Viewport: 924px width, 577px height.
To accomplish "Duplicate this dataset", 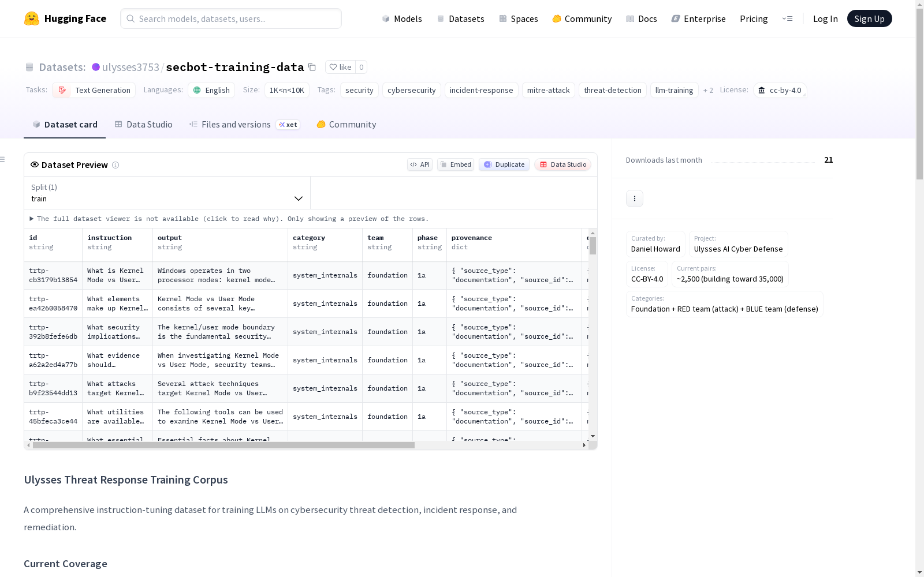I will point(504,164).
